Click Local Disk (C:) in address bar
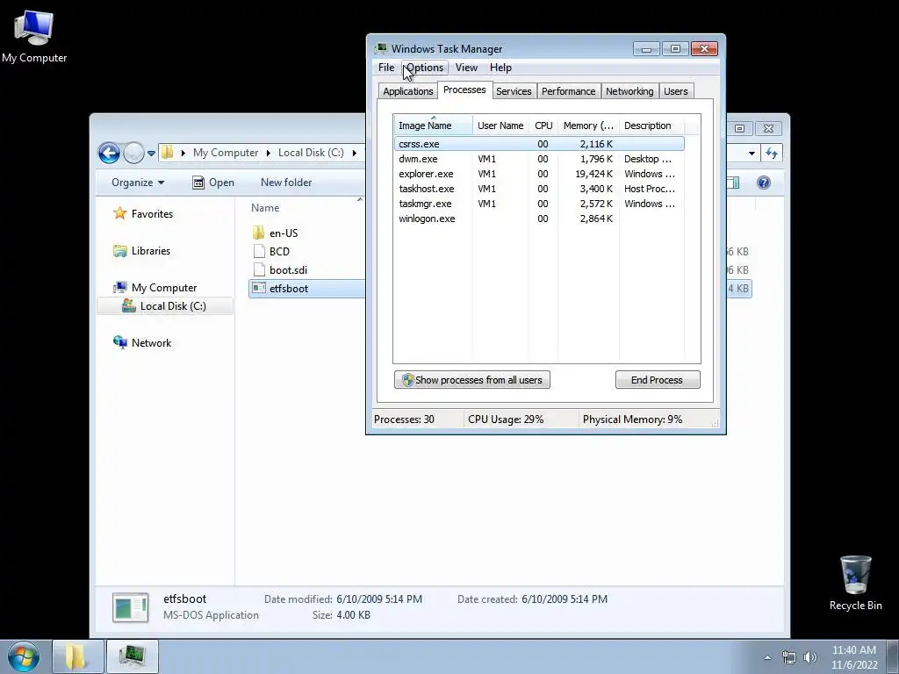 tap(311, 153)
